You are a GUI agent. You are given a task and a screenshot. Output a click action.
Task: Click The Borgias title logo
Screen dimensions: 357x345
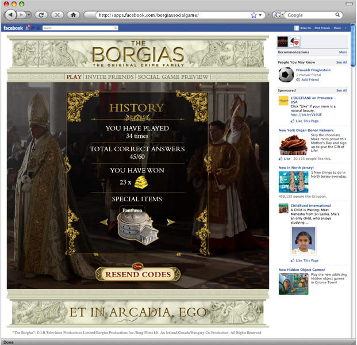pyautogui.click(x=138, y=53)
